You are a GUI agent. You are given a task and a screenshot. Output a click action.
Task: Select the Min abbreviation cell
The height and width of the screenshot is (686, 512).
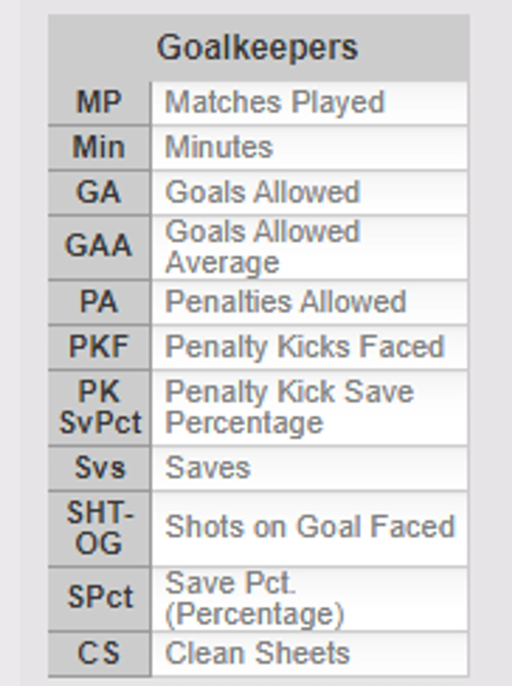[99, 147]
